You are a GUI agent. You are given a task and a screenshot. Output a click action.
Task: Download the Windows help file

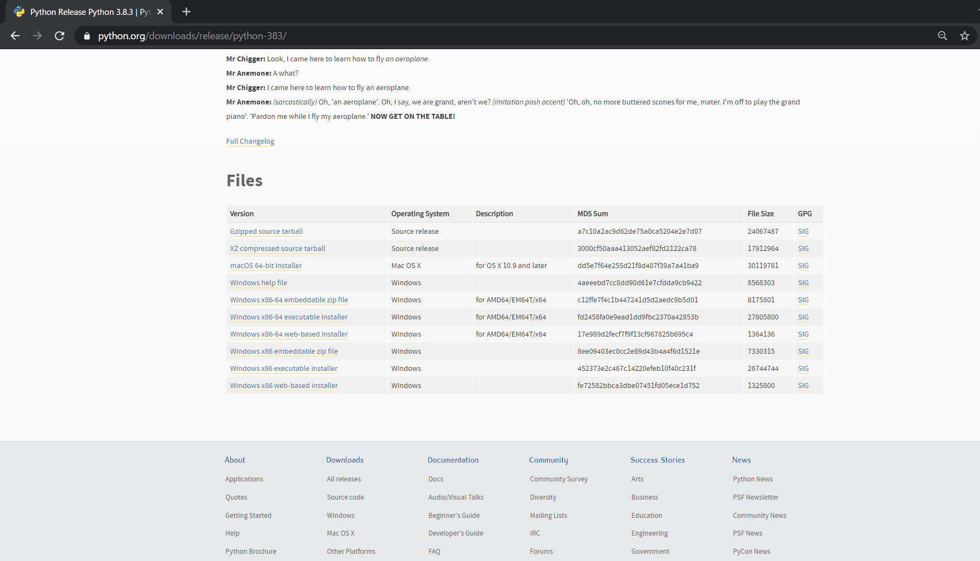click(259, 283)
